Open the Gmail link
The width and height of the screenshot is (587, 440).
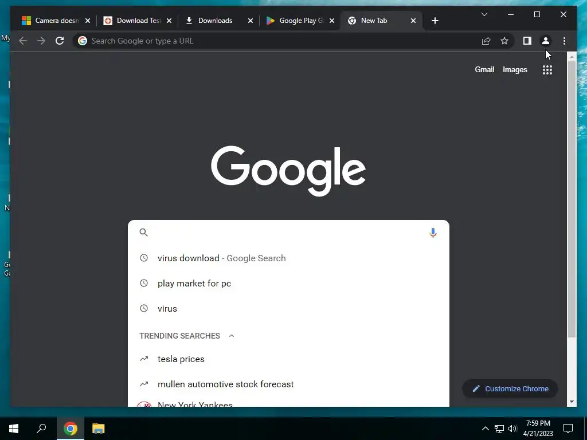point(484,69)
